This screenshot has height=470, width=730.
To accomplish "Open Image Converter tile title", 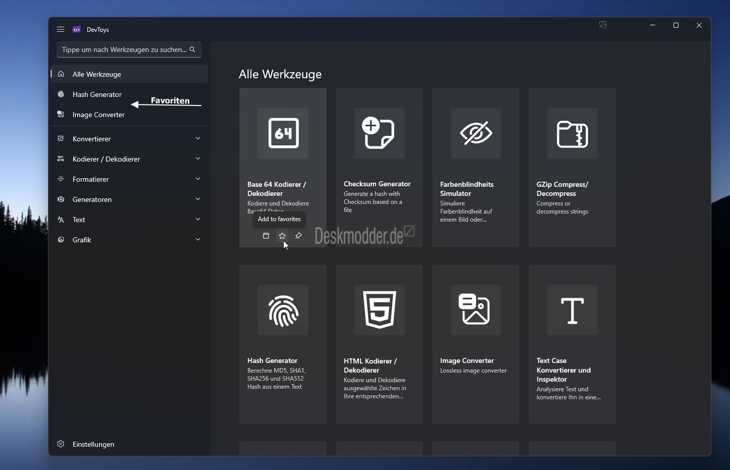I will tap(467, 360).
